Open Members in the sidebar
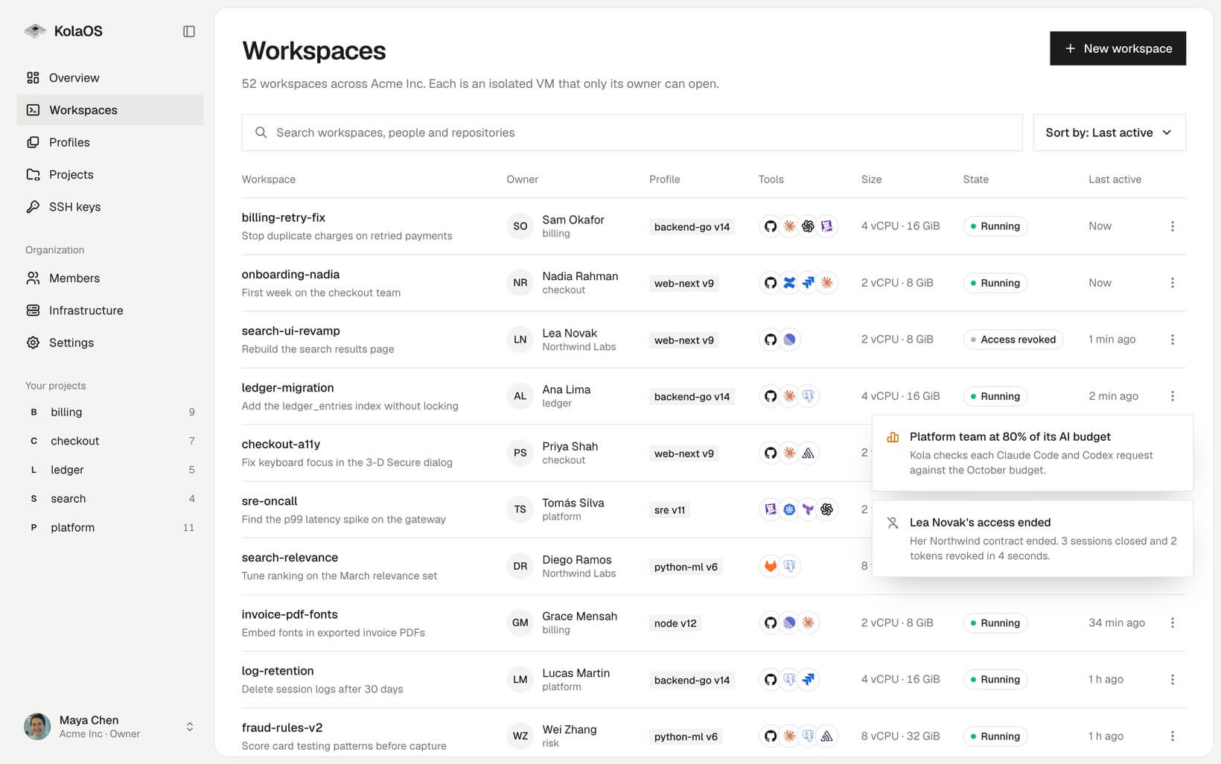The image size is (1221, 764). click(110, 278)
